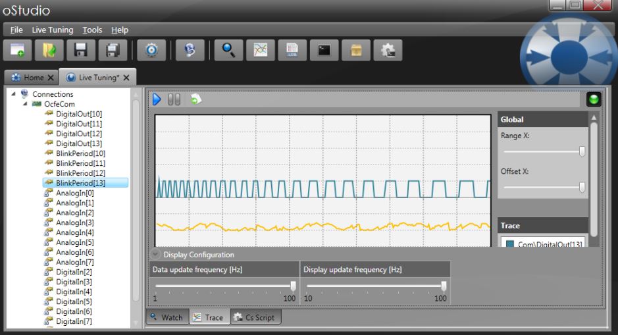
Task: Select AnalogIn[4] in the tree
Action: 75,232
